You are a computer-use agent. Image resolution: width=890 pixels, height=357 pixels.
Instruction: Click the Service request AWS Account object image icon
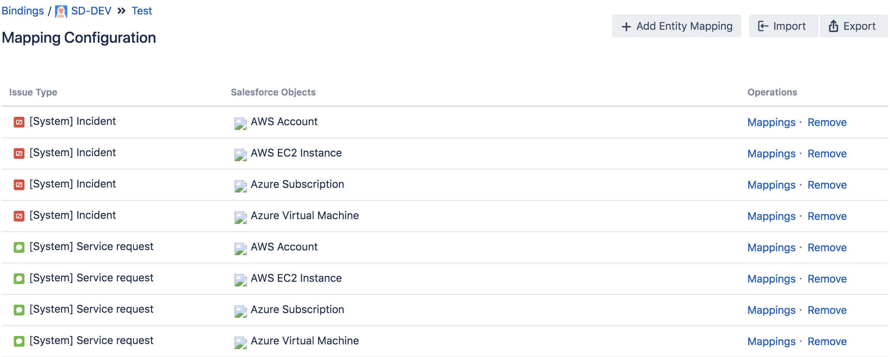point(241,249)
